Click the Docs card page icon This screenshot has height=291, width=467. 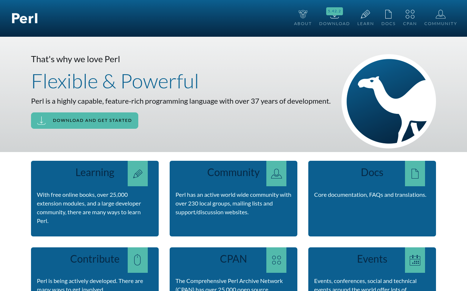(415, 174)
